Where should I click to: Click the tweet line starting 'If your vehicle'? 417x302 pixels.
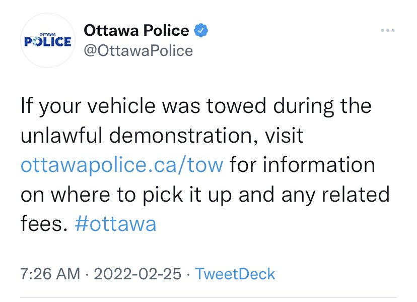pyautogui.click(x=195, y=107)
